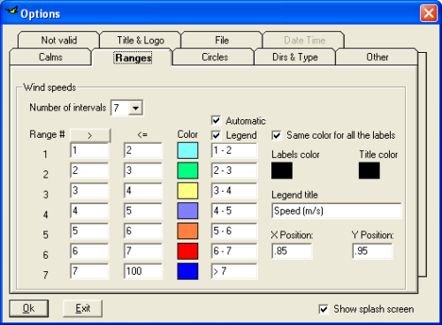Image resolution: width=442 pixels, height=325 pixels.
Task: Edit legend label field 3 - 4
Action: coord(234,191)
